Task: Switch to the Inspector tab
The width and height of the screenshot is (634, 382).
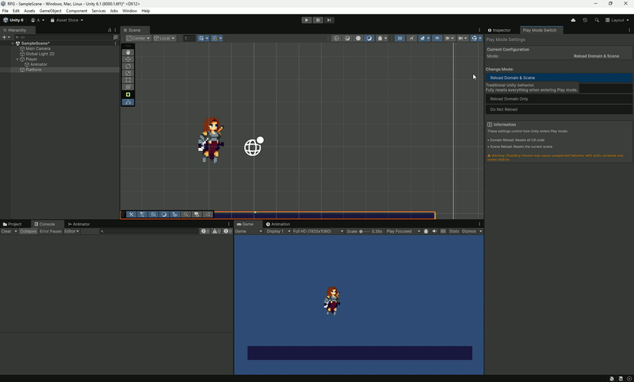Action: (500, 30)
